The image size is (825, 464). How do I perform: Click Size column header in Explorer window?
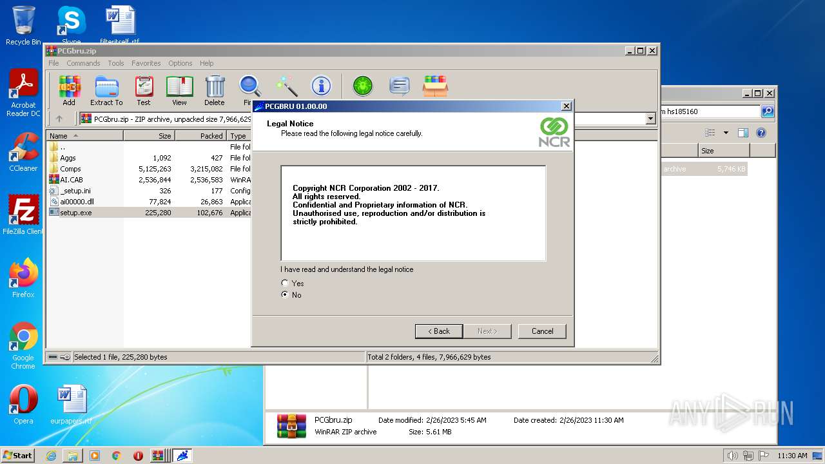tap(724, 151)
